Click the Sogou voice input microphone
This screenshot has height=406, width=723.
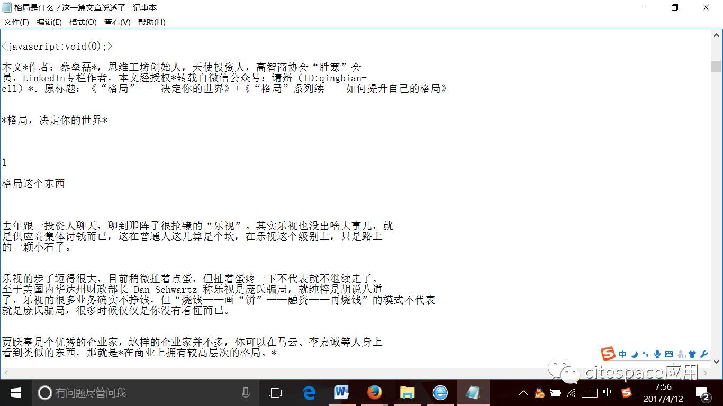tap(657, 354)
